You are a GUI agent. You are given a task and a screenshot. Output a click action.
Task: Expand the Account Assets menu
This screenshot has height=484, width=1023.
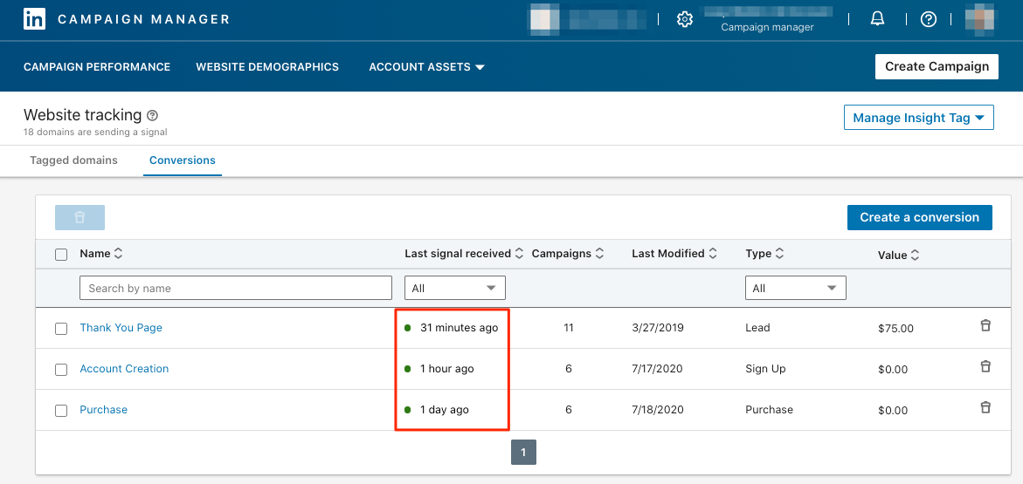point(426,66)
